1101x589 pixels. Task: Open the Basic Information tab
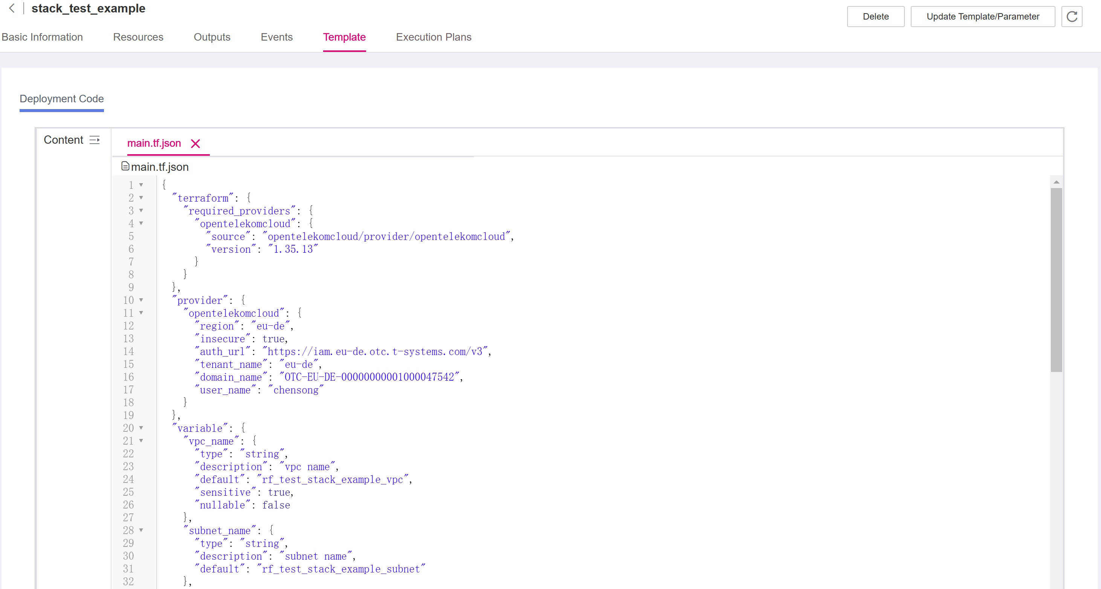[x=42, y=37]
